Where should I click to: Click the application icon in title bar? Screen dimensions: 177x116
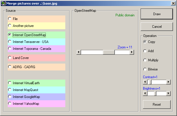3,3
